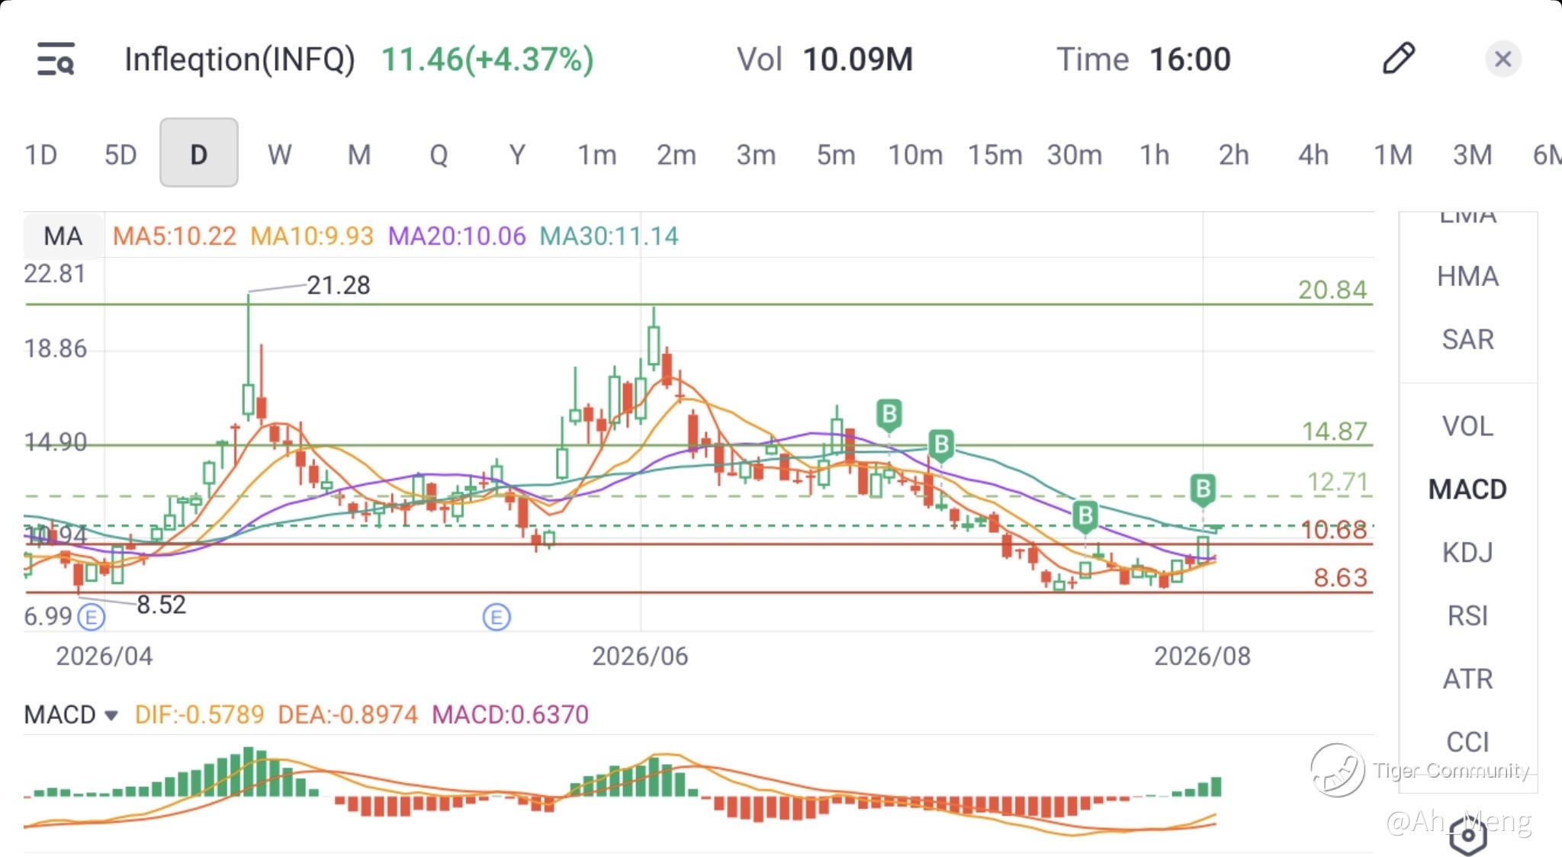Image resolution: width=1562 pixels, height=857 pixels.
Task: Tap the pencil drawing tool icon
Action: [1398, 59]
